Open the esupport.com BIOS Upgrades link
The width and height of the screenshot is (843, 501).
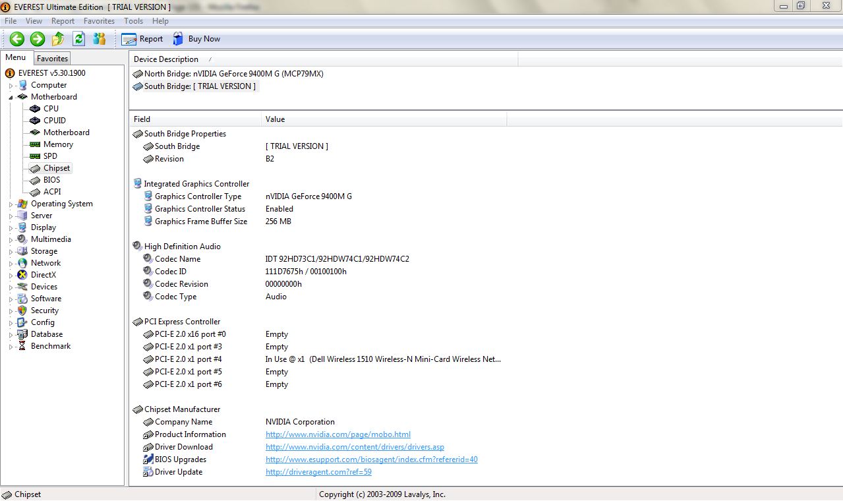(x=372, y=459)
